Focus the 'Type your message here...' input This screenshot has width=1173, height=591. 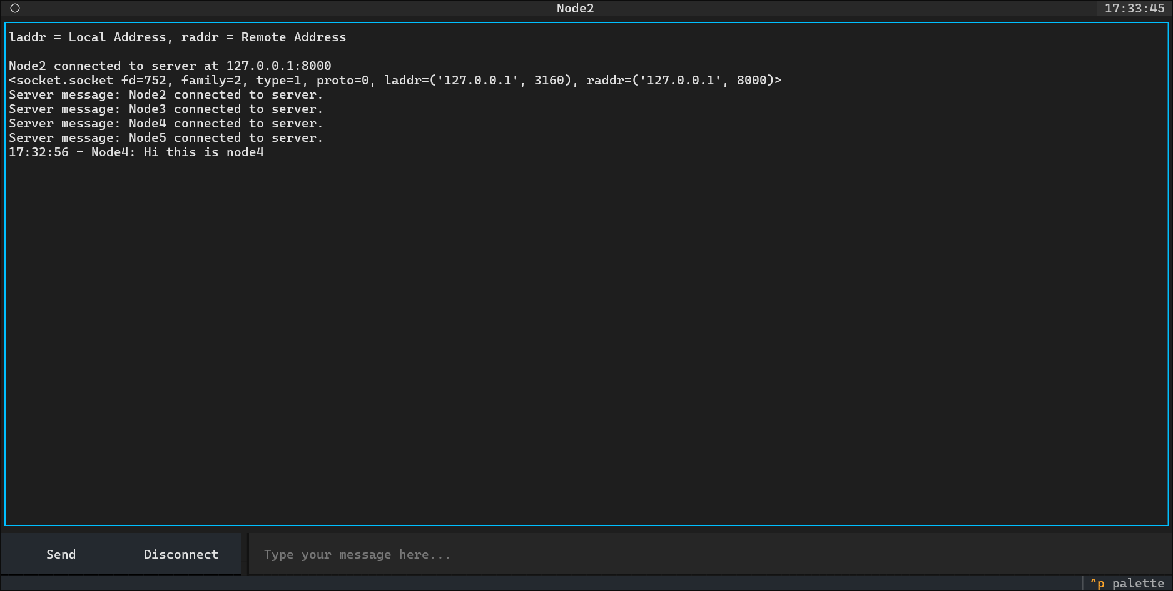click(x=709, y=554)
